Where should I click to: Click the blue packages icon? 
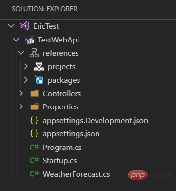pos(39,80)
